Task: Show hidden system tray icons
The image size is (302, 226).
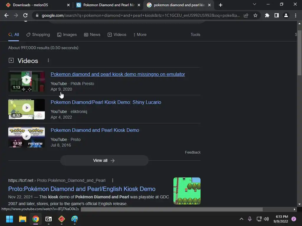Action: [241, 219]
